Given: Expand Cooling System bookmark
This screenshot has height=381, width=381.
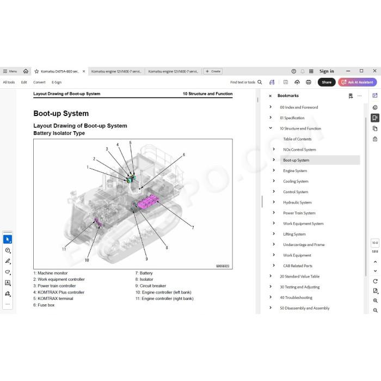Looking at the screenshot, I should pos(274,181).
